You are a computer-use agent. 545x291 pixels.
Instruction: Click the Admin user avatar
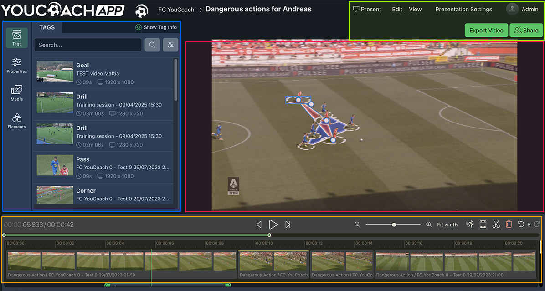coord(512,10)
